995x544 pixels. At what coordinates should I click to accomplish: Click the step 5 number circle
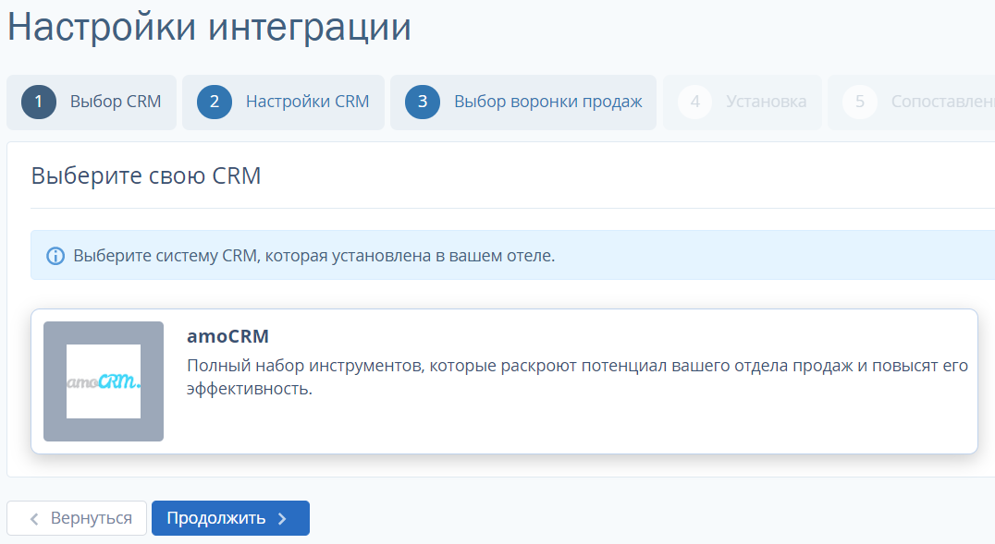[860, 103]
